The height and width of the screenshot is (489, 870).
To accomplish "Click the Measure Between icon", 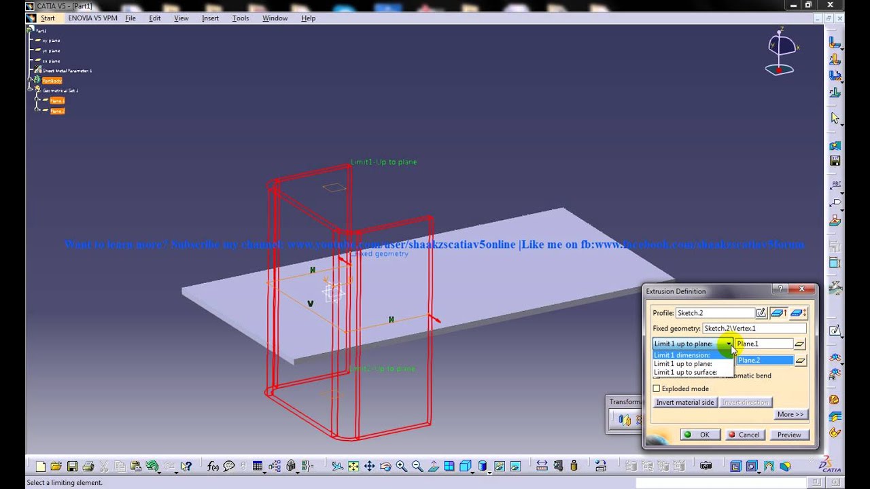I will 542,466.
